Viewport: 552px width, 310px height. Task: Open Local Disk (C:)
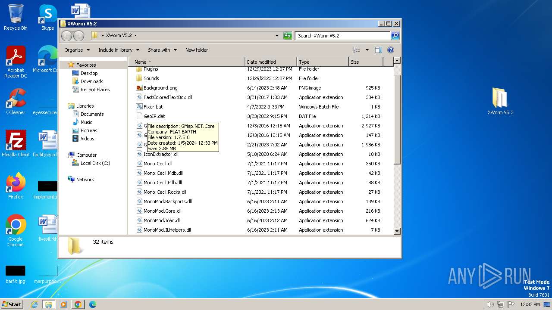click(x=95, y=163)
